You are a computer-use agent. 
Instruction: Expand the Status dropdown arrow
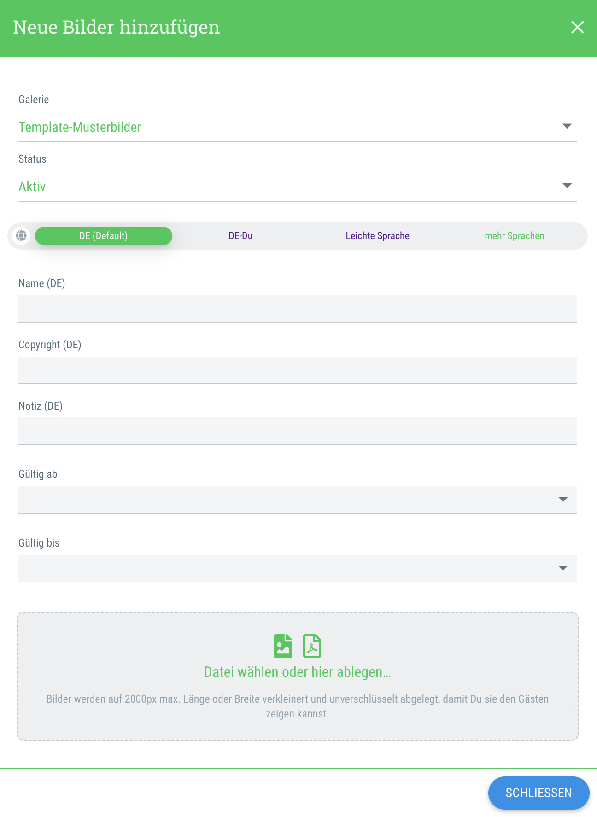[567, 185]
